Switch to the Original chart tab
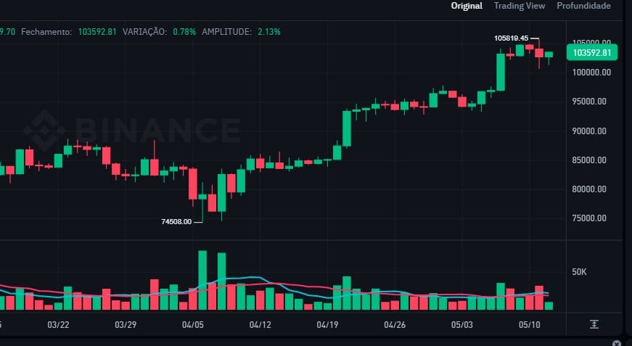This screenshot has width=632, height=346. [x=467, y=6]
